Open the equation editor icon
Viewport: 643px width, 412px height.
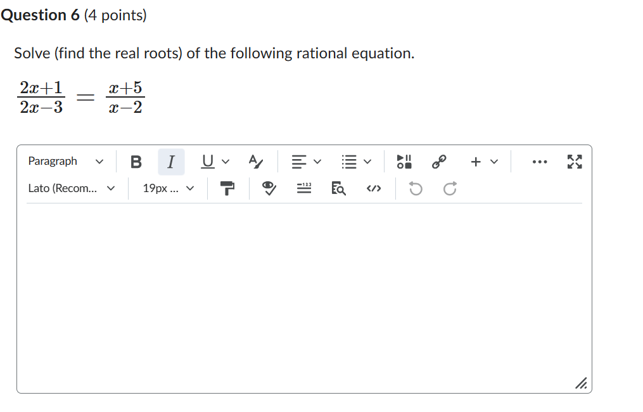tap(303, 188)
